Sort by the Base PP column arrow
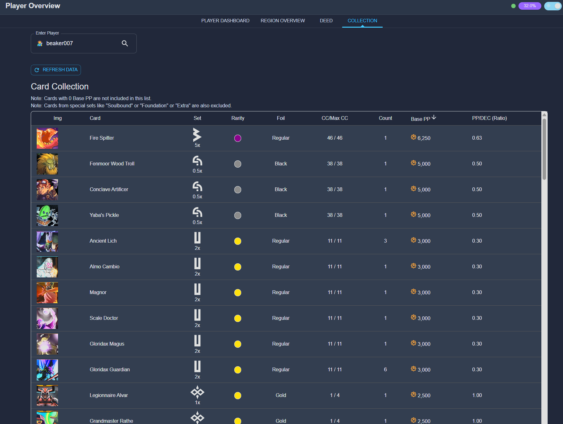 [434, 118]
